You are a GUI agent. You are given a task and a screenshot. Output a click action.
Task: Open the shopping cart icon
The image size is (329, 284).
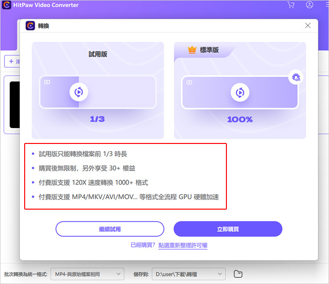291,5
